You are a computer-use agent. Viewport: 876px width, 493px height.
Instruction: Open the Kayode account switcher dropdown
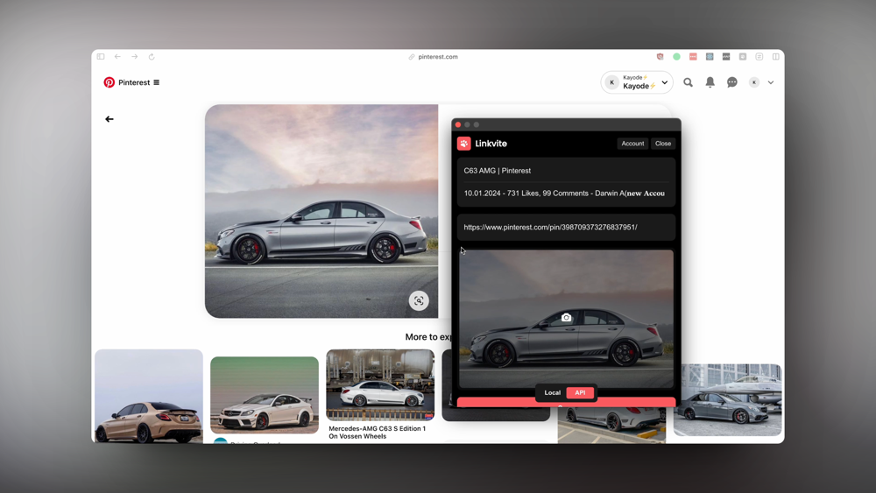[x=637, y=82]
